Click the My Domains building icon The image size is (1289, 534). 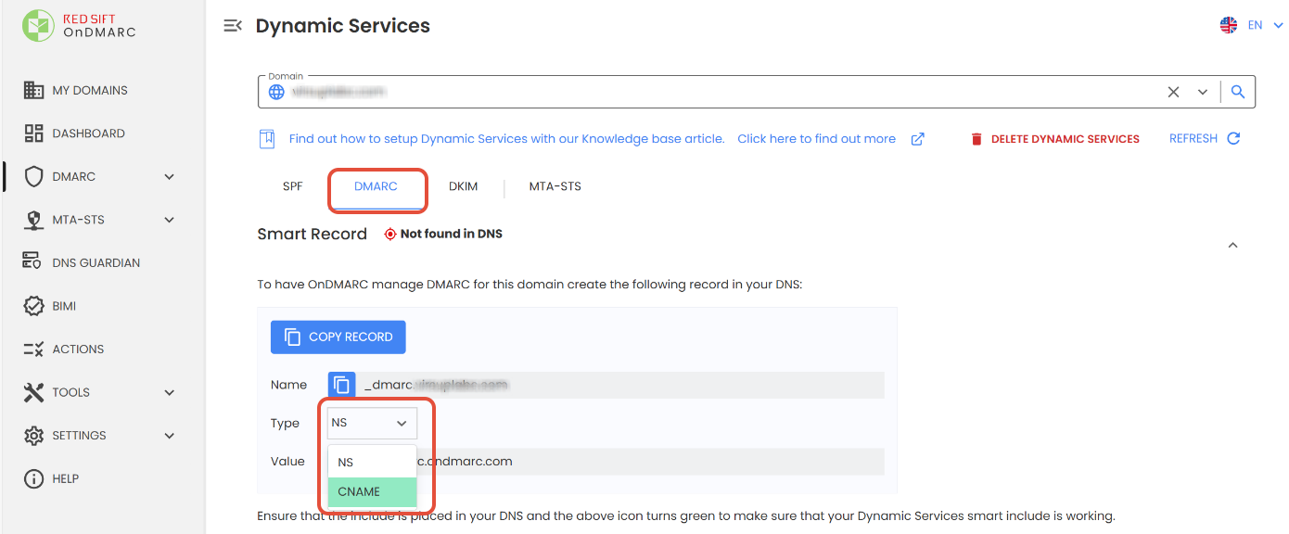pyautogui.click(x=33, y=90)
